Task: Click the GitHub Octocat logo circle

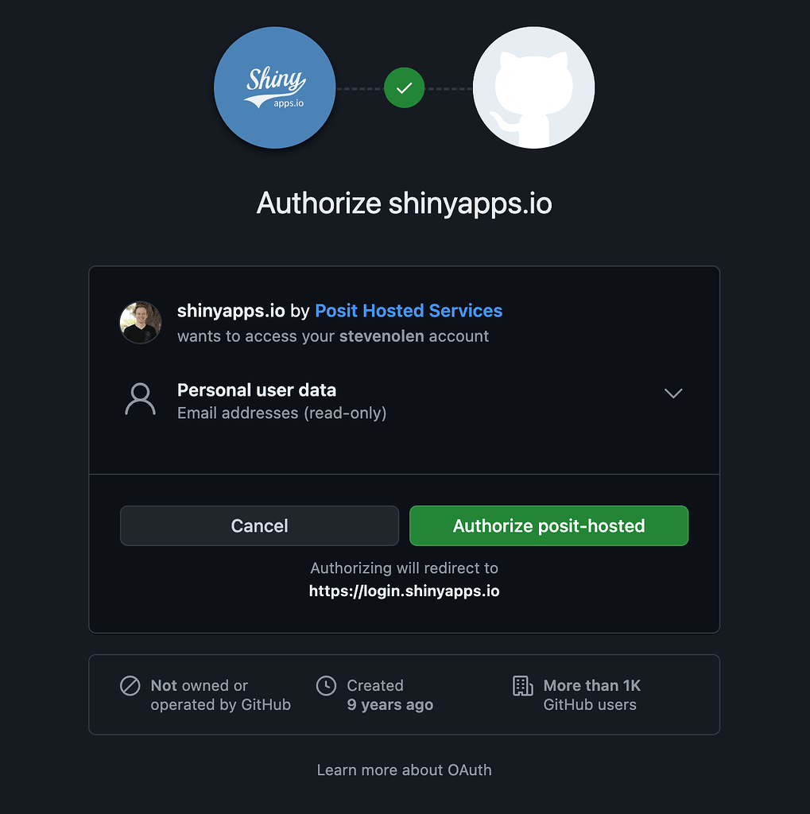Action: (533, 87)
